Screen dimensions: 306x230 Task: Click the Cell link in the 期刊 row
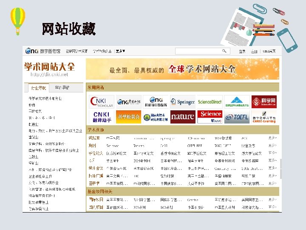(x=164, y=146)
